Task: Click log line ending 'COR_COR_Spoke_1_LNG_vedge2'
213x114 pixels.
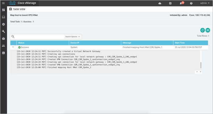Action: [x=77, y=62]
